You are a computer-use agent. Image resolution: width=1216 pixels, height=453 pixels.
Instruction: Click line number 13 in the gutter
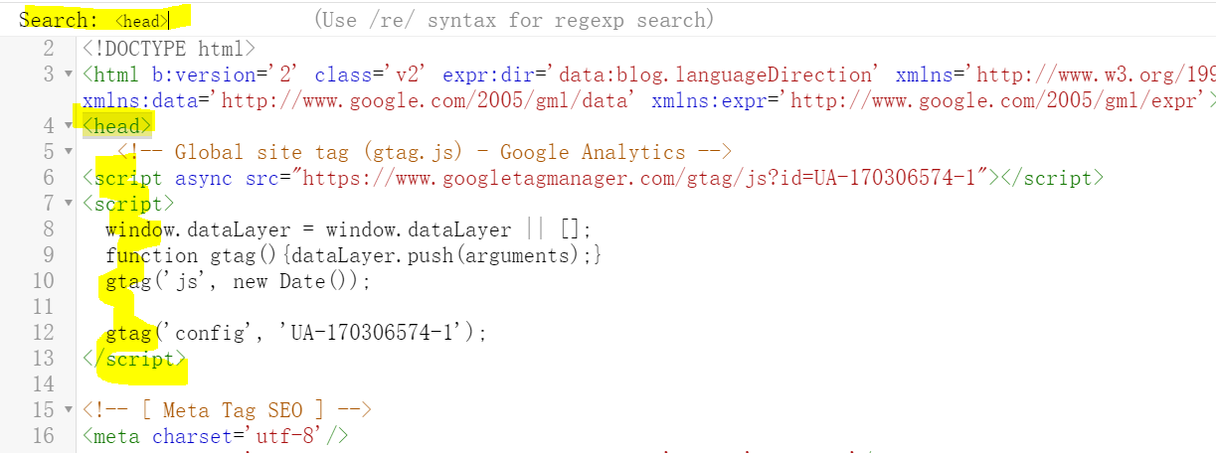point(44,359)
